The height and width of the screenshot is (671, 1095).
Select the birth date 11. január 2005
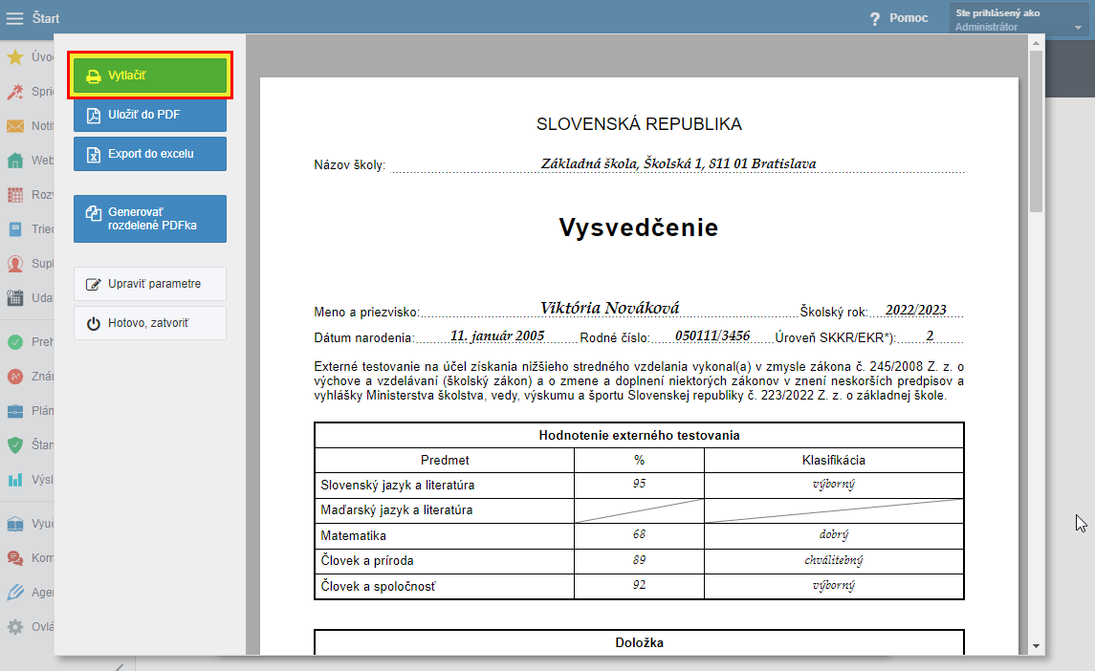(497, 335)
